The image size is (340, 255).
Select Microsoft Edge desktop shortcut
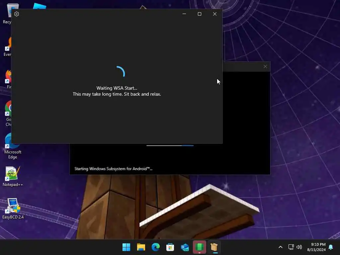(x=13, y=146)
